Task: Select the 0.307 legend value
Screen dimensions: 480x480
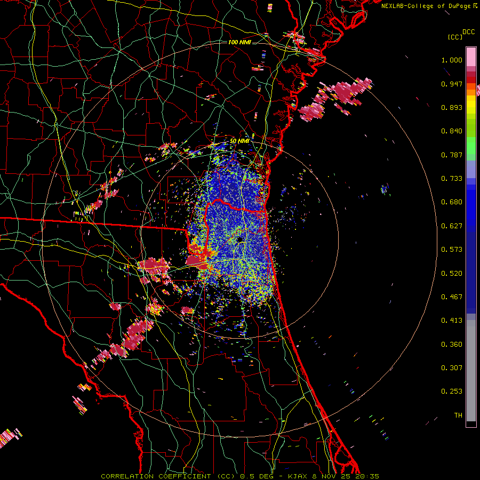Action: pos(452,368)
